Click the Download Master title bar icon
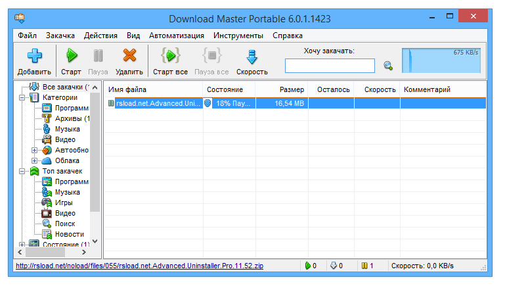Image resolution: width=505 pixels, height=286 pixels. [20, 18]
